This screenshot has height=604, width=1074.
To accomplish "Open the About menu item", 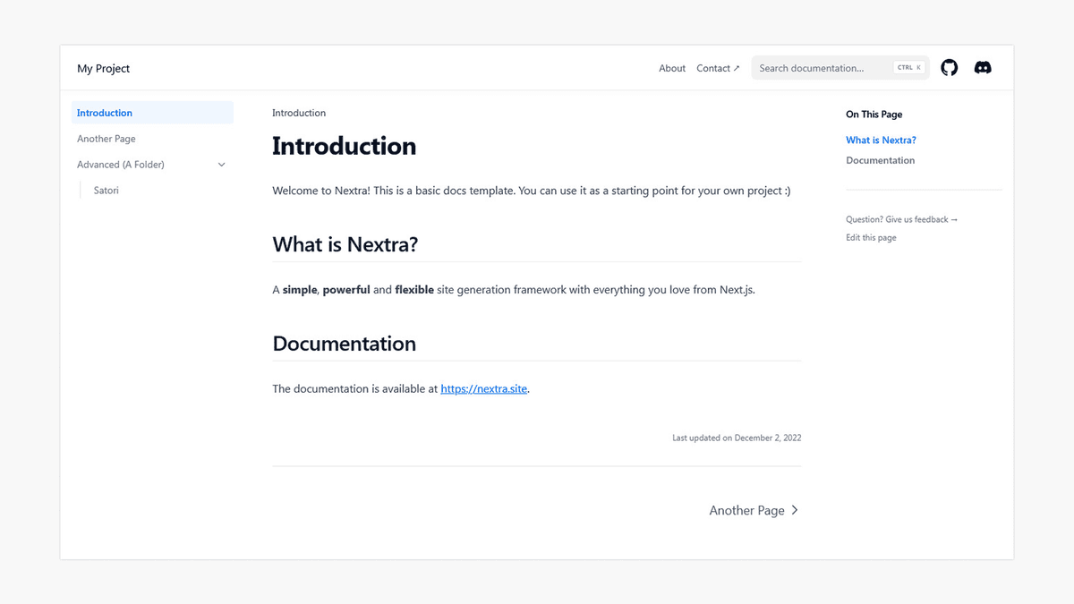I will tap(671, 67).
